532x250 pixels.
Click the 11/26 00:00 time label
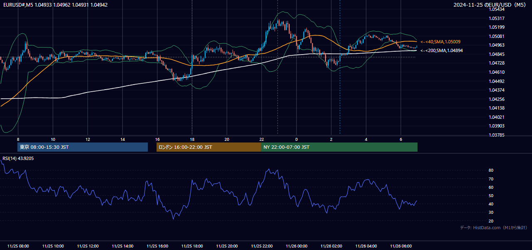pyautogui.click(x=296, y=246)
